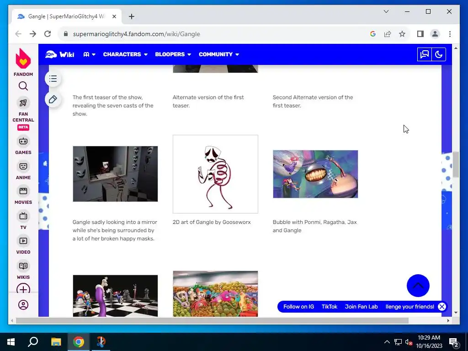The width and height of the screenshot is (468, 351).
Task: Click the challenge your friends link
Action: click(410, 307)
